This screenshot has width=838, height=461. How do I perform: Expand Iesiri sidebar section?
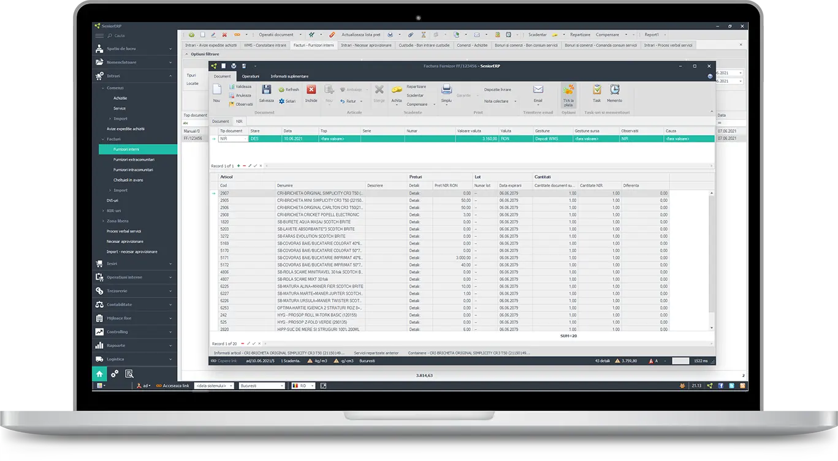point(134,263)
